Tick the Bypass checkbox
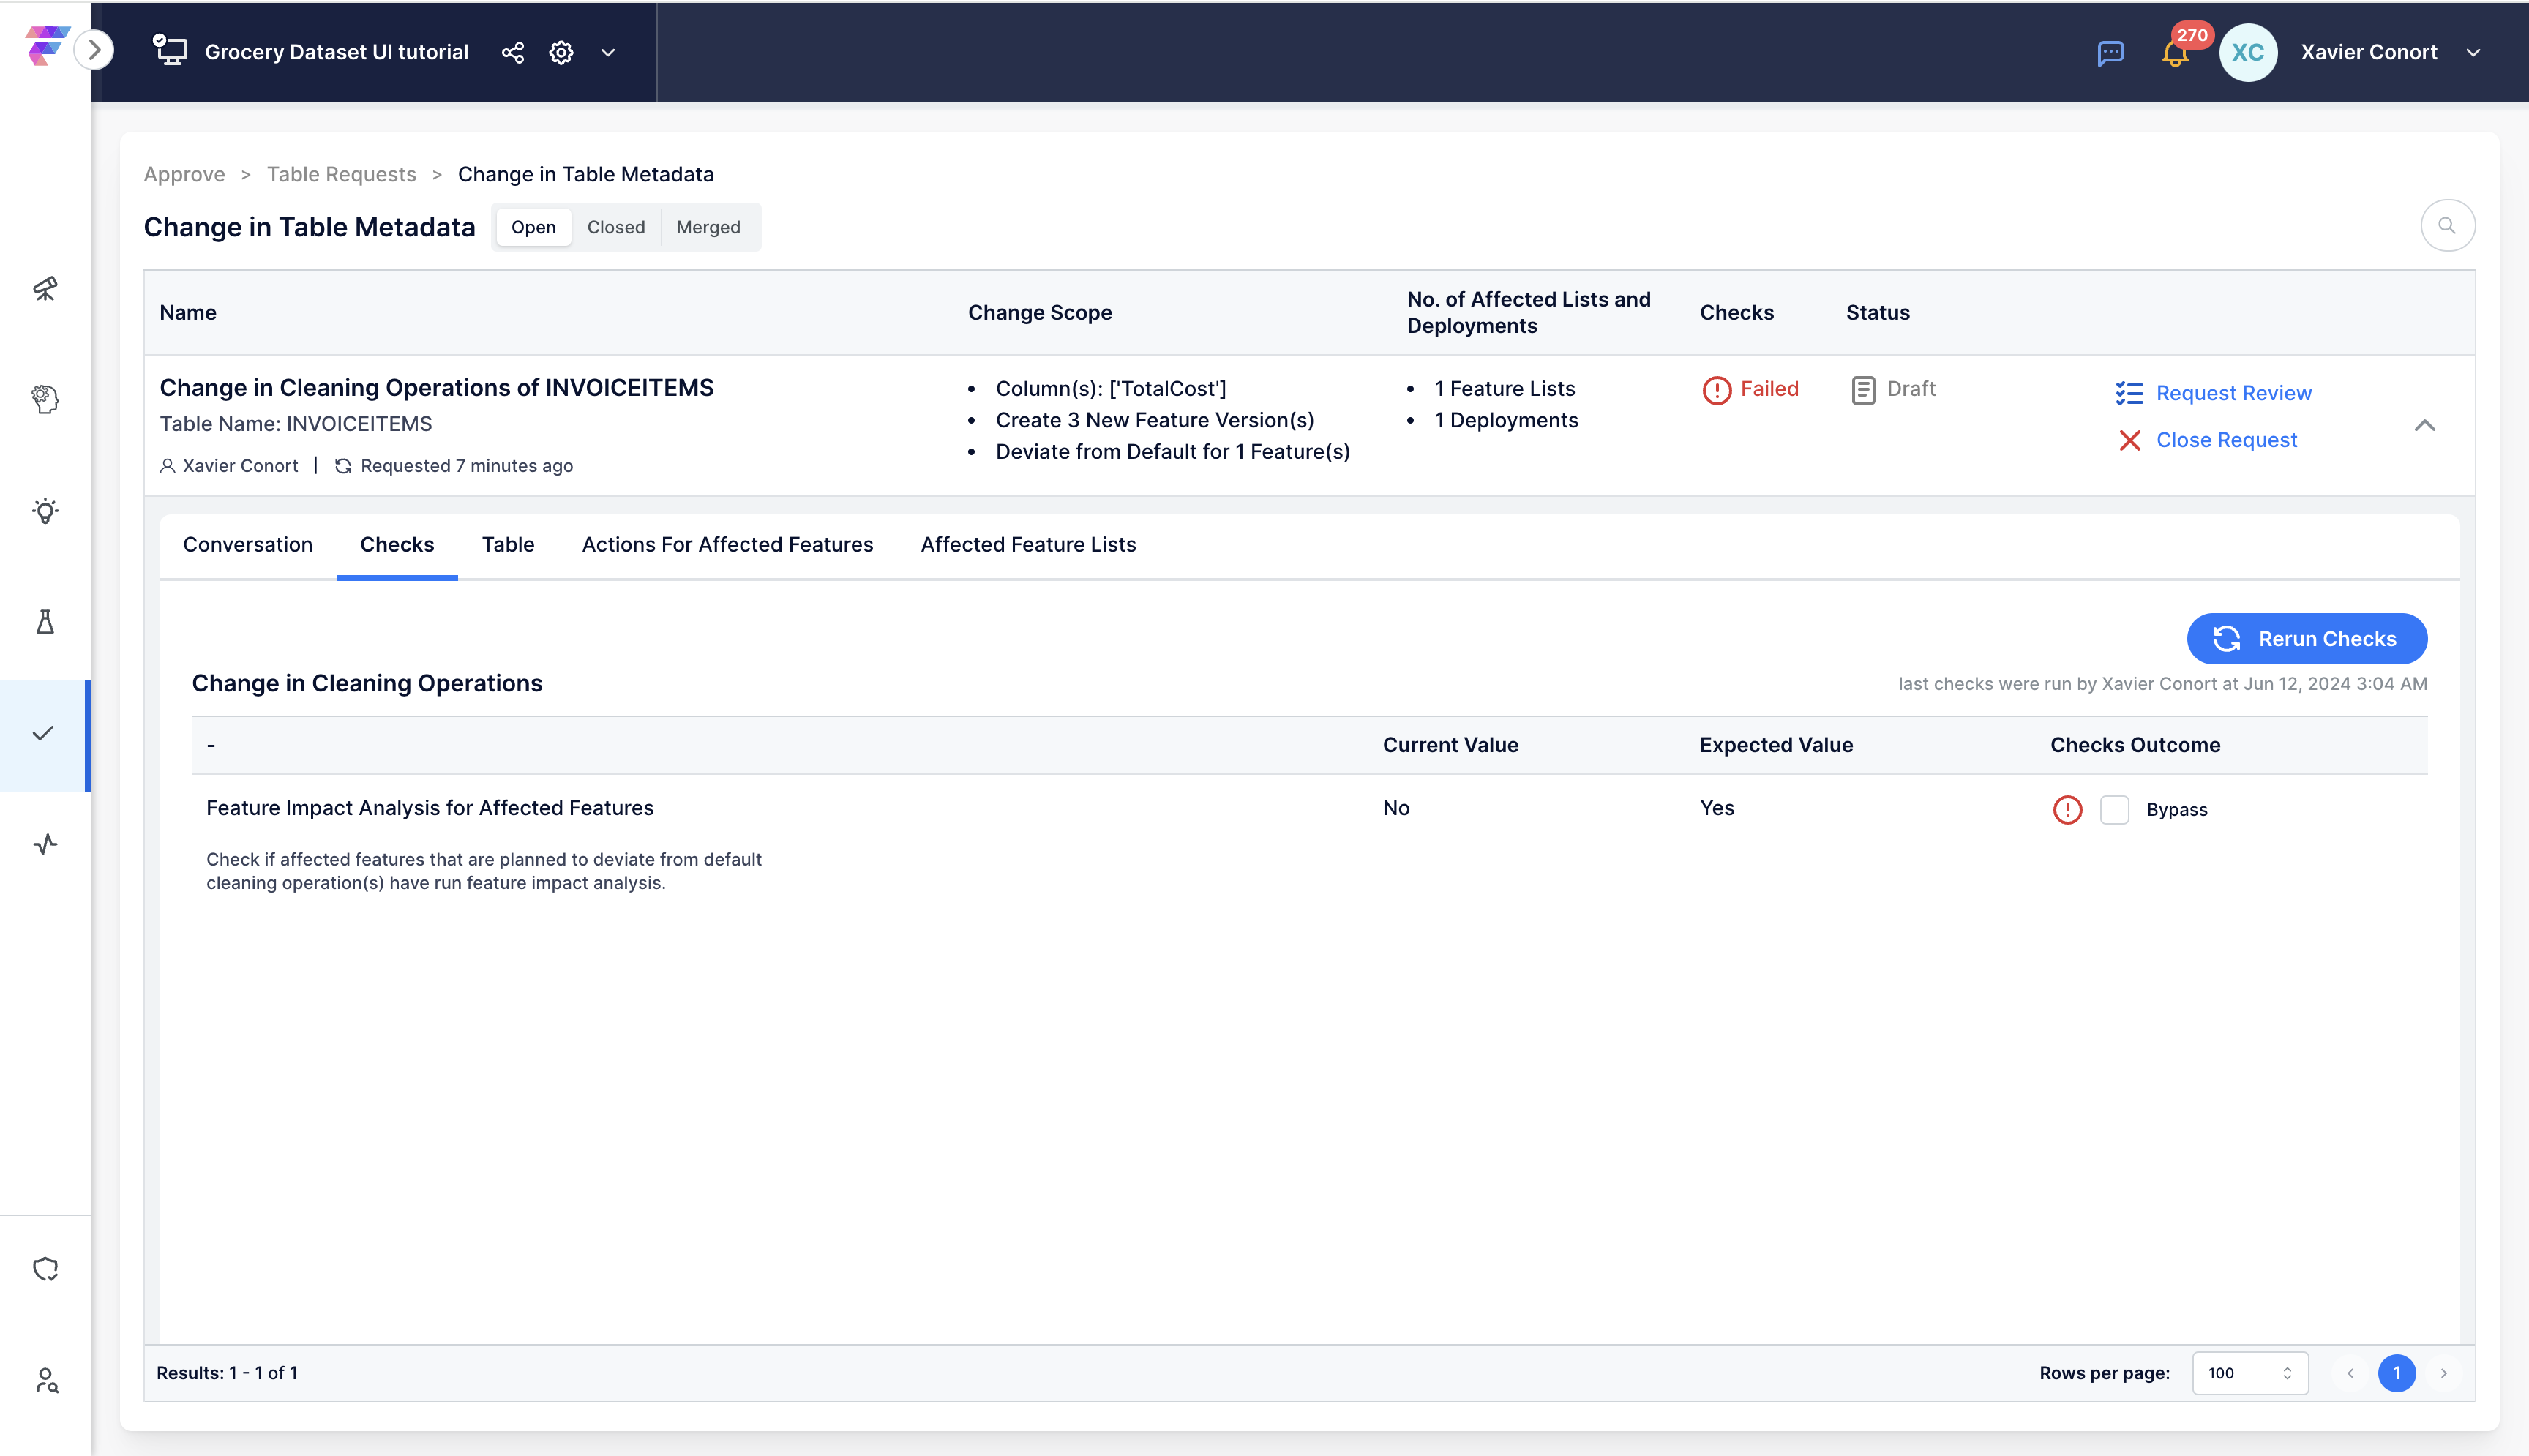The width and height of the screenshot is (2529, 1456). (x=2114, y=809)
